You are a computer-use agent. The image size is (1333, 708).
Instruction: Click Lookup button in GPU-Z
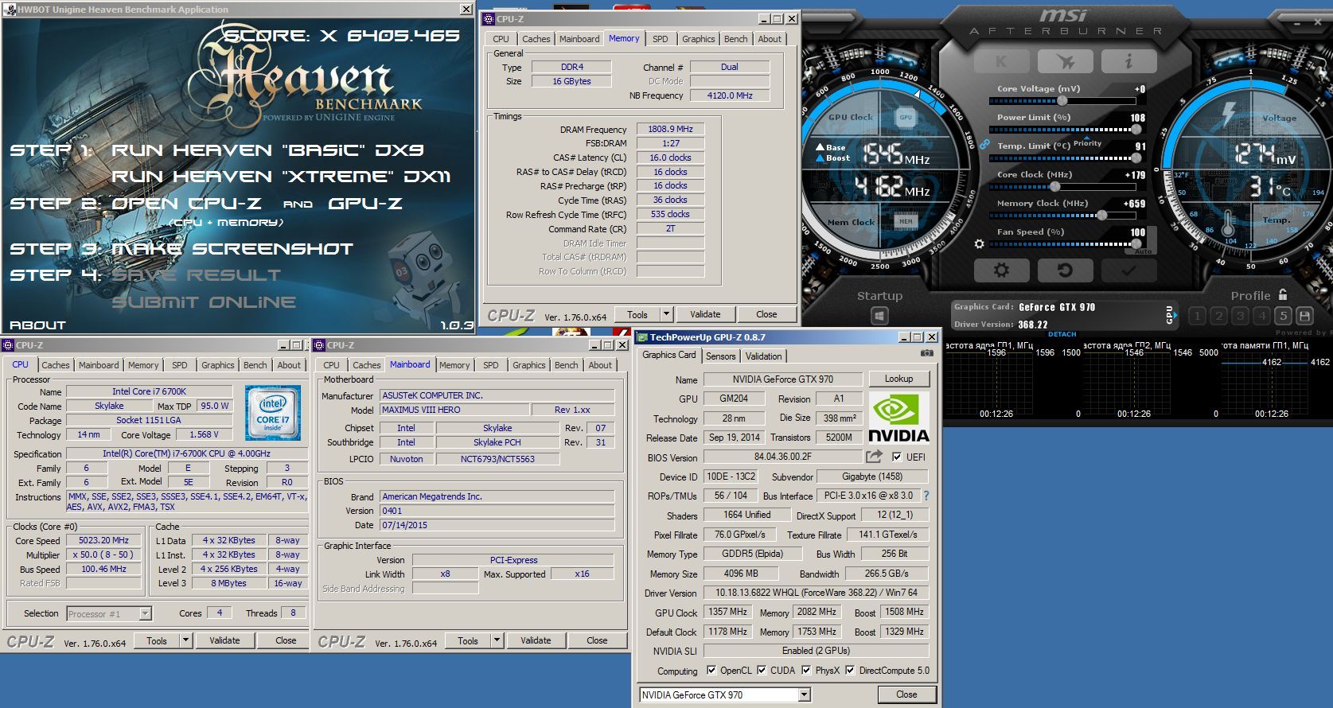click(x=898, y=379)
